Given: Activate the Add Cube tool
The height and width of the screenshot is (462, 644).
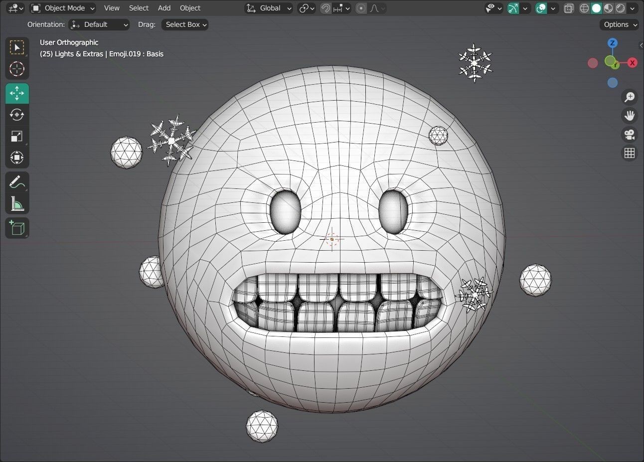Looking at the screenshot, I should (x=17, y=228).
